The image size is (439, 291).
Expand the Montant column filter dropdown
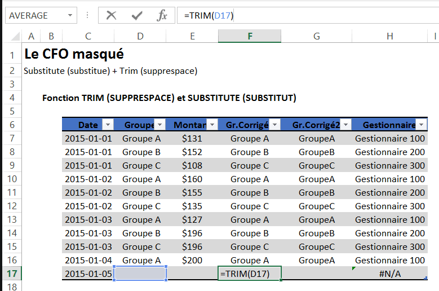pos(212,125)
